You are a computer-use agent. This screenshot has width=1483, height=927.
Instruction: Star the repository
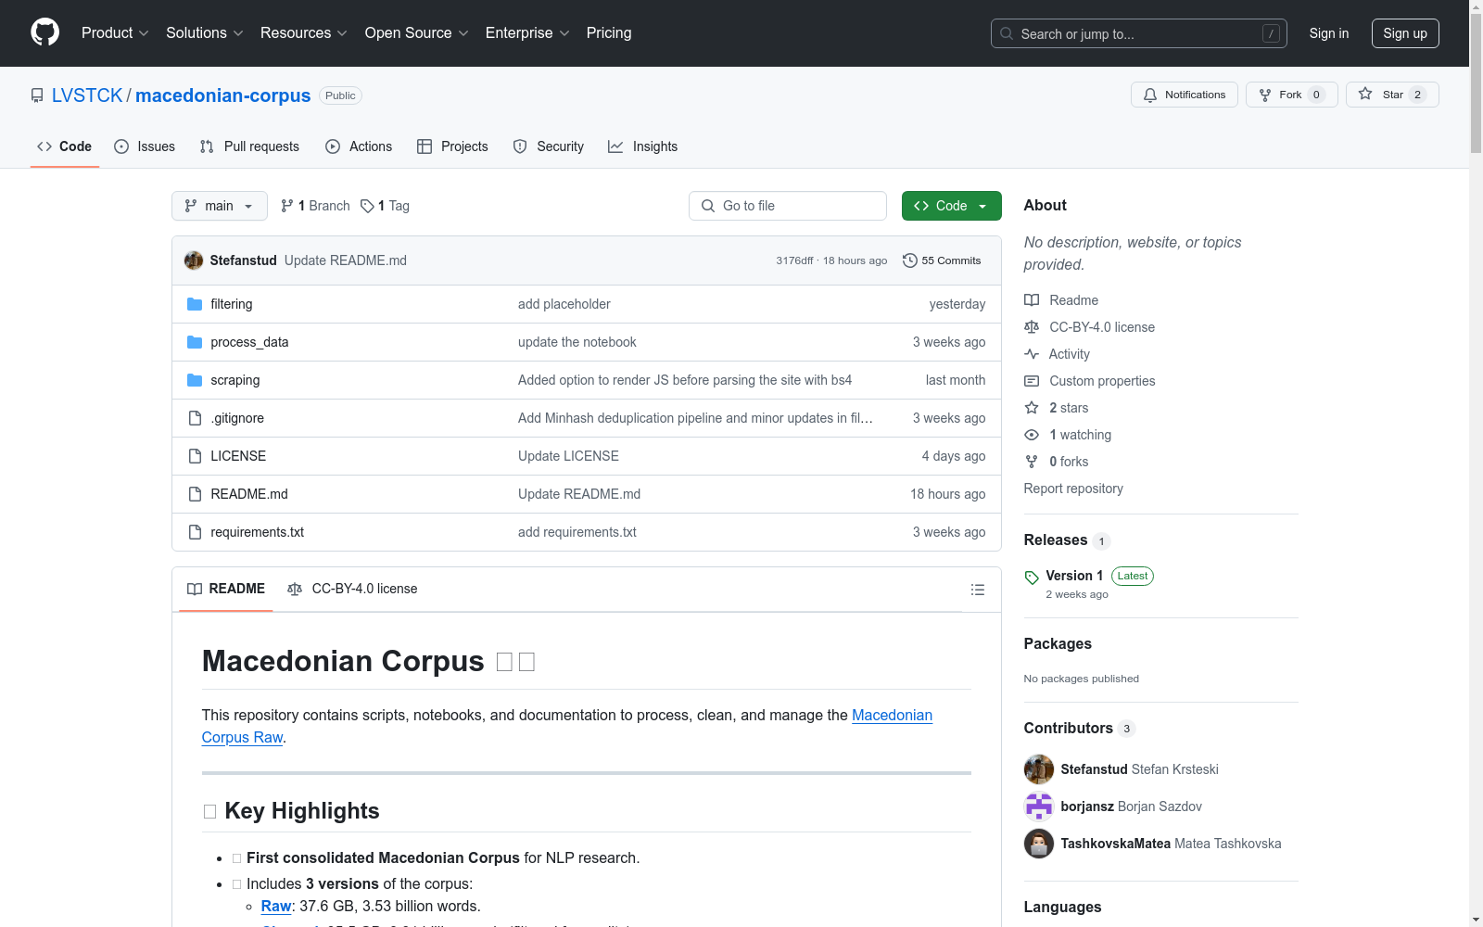(1392, 95)
